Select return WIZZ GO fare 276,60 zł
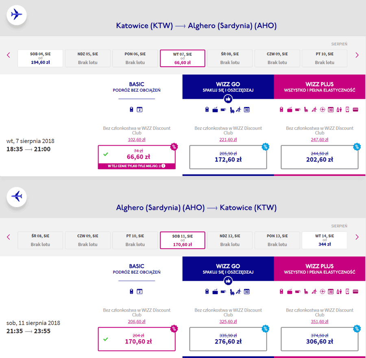Viewport: 366px width, 358px height. pos(228,339)
